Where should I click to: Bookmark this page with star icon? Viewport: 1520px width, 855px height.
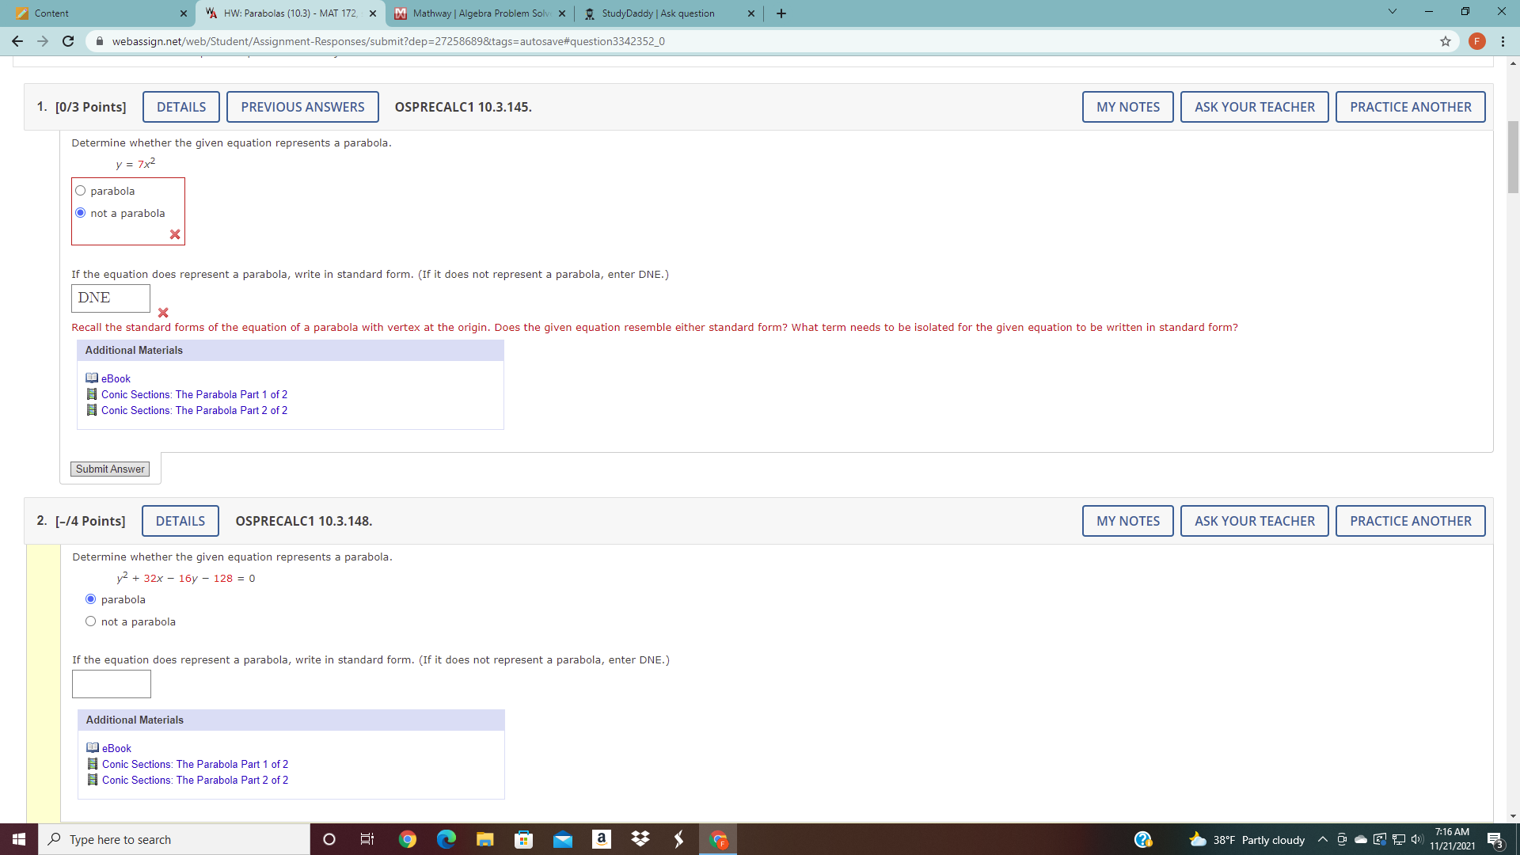pyautogui.click(x=1446, y=41)
